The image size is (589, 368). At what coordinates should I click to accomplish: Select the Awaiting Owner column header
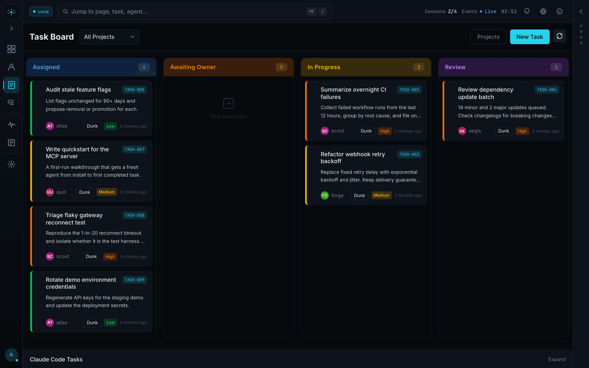click(x=229, y=67)
